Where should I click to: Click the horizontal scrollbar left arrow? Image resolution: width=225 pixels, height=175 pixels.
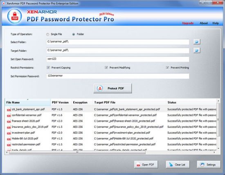(7, 153)
